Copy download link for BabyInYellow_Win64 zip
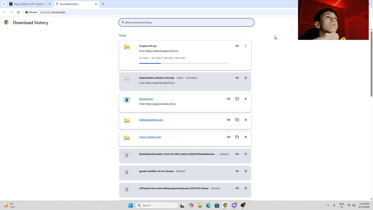 [x=237, y=78]
